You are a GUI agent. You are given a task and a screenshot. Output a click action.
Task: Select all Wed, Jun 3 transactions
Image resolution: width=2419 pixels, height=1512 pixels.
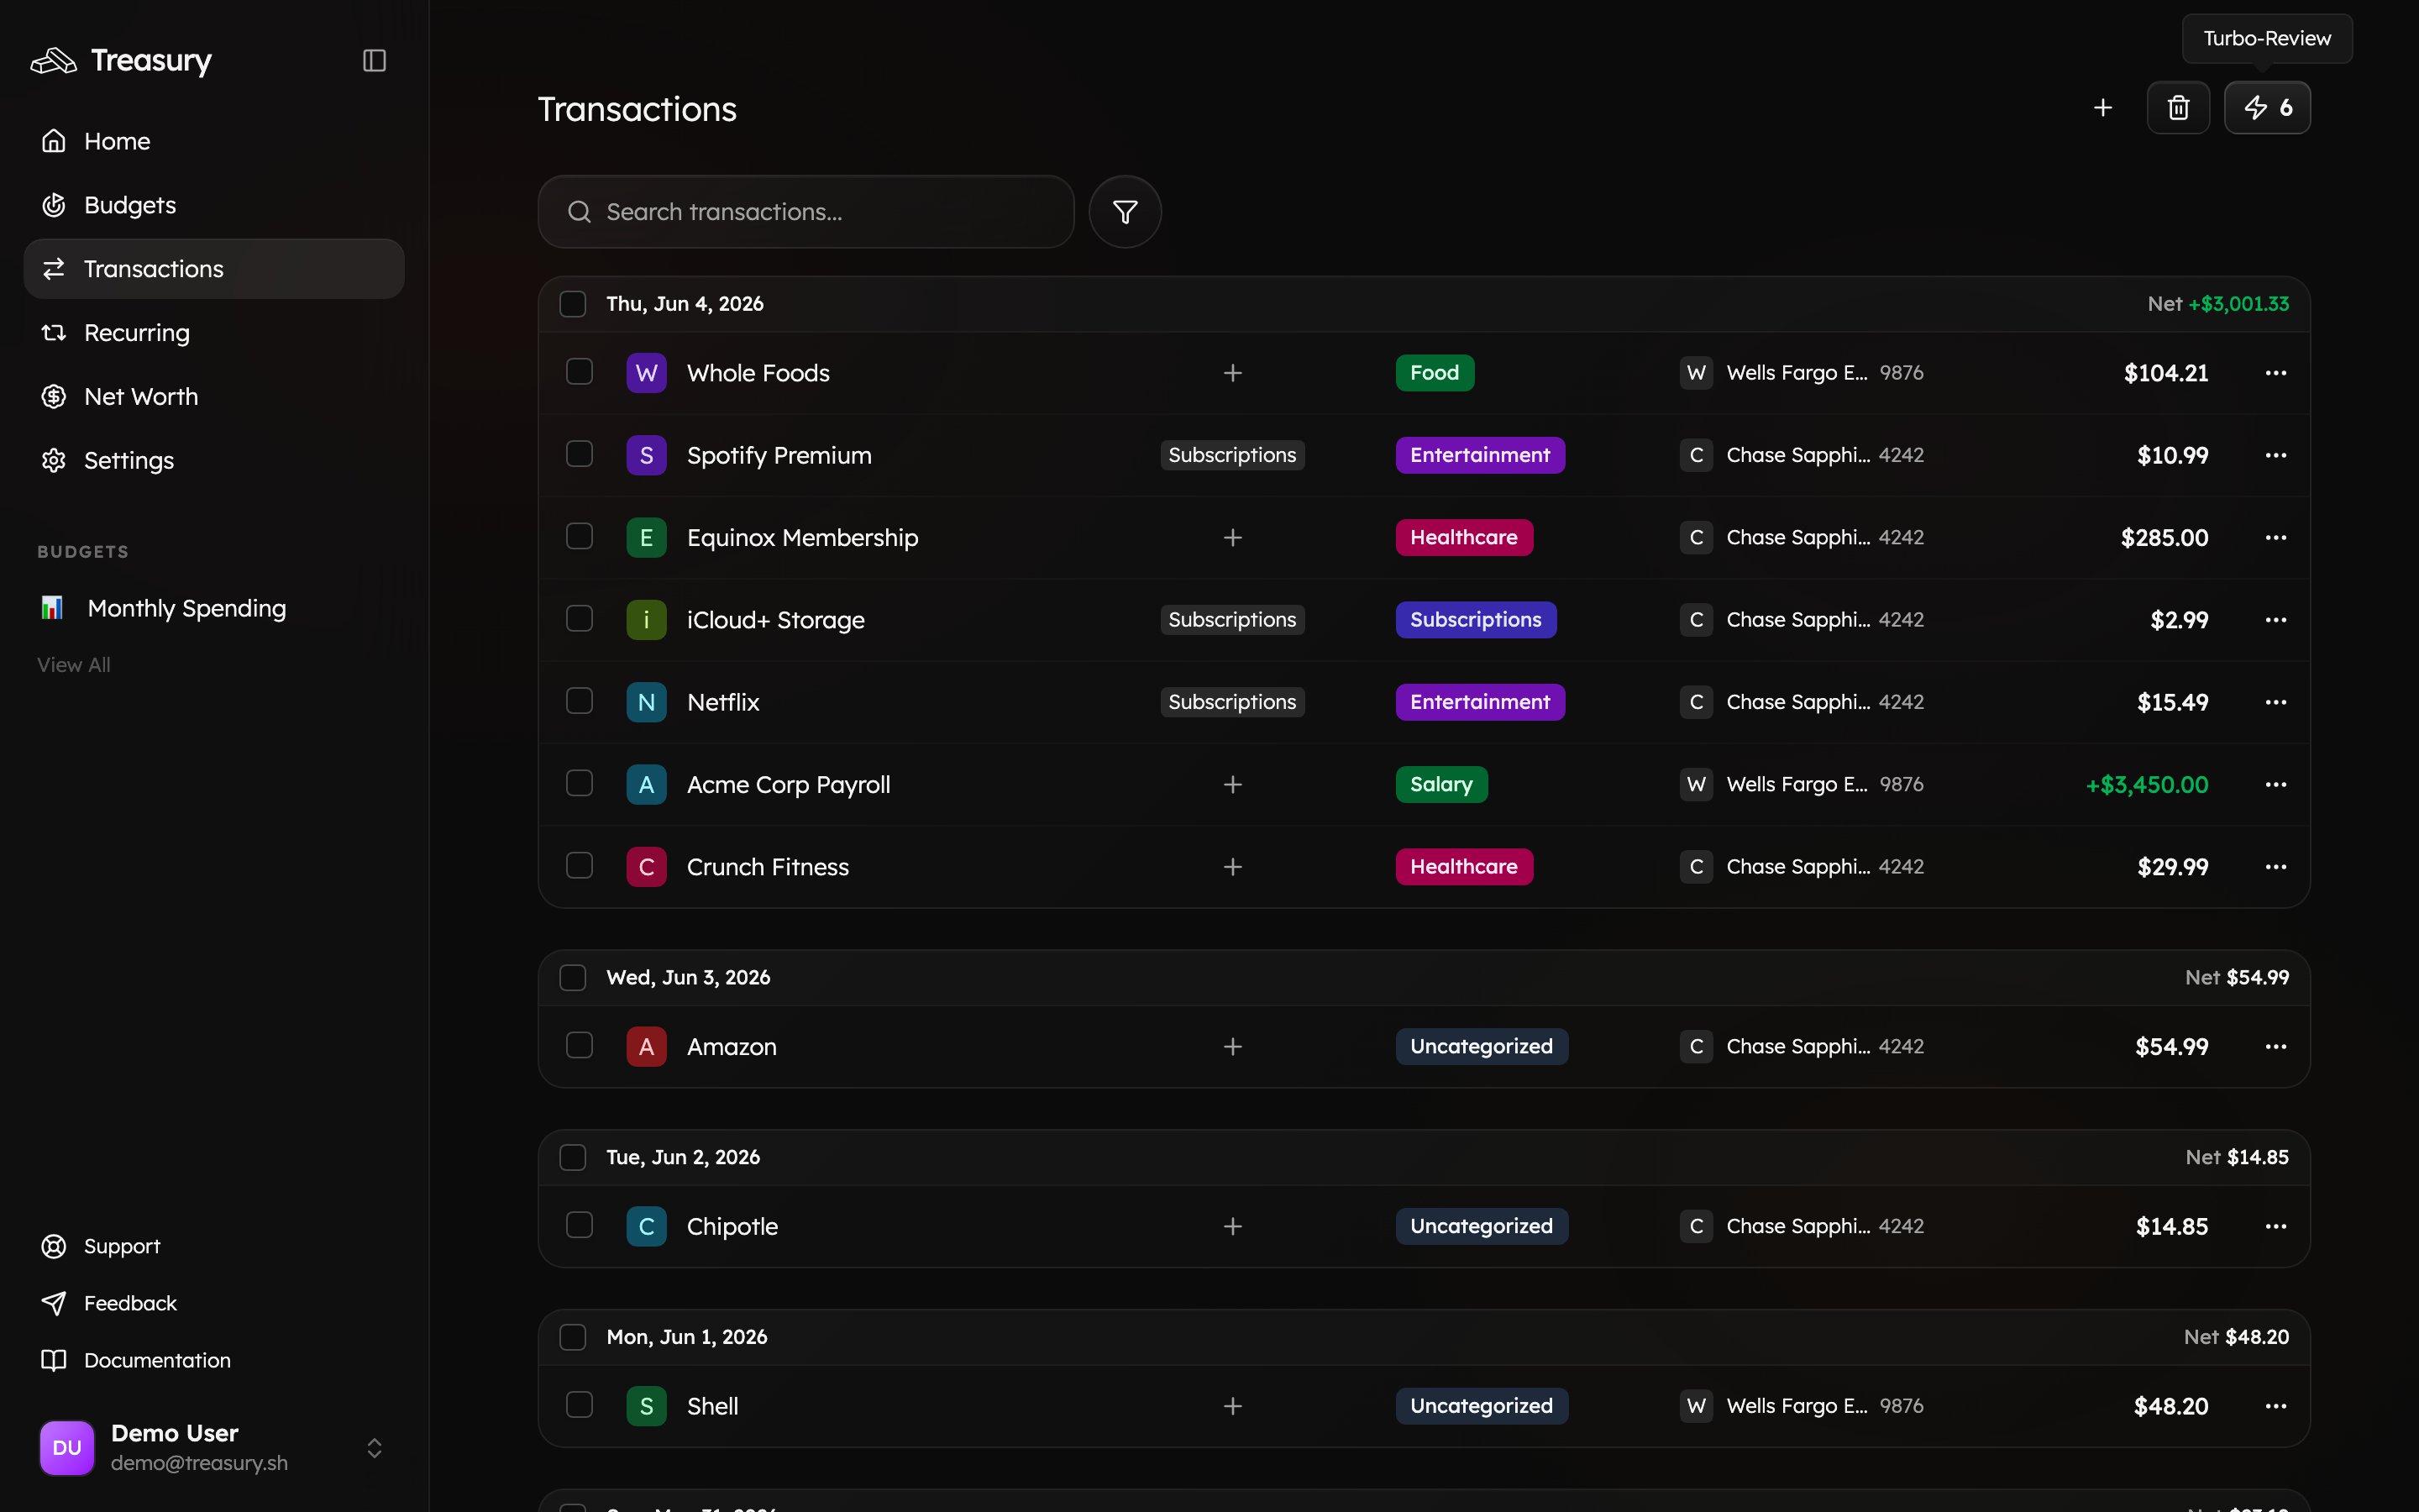tap(573, 978)
